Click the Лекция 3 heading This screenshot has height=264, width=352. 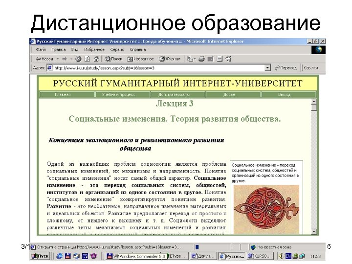pyautogui.click(x=175, y=104)
